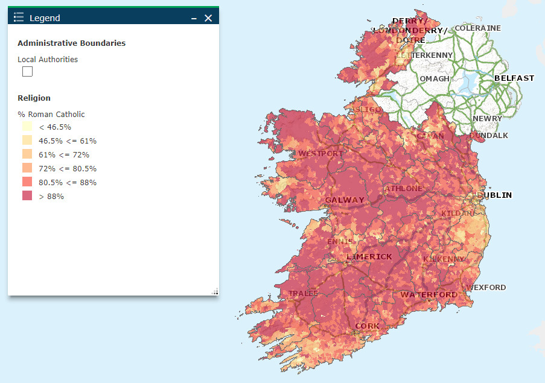Click the CORK city label

[368, 325]
